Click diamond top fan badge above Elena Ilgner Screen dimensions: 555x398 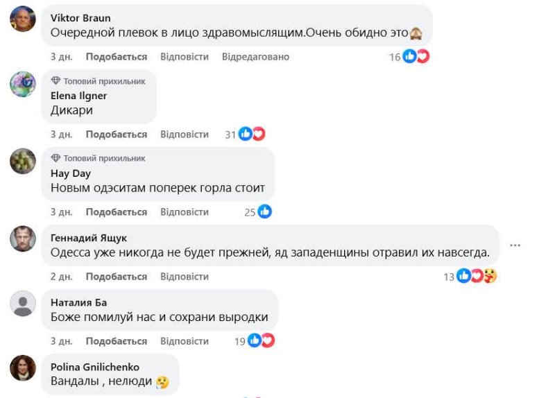pos(56,81)
